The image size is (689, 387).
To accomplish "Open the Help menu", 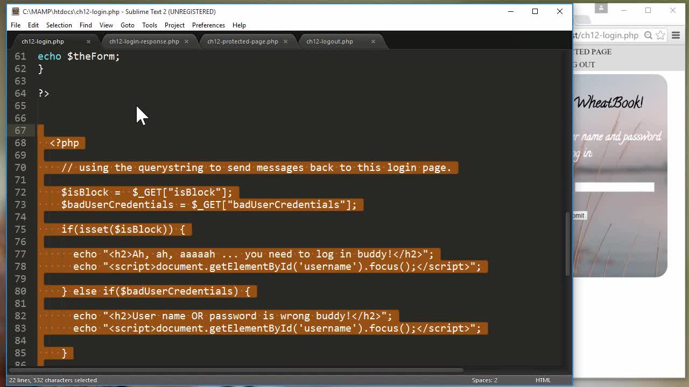I will (x=239, y=25).
